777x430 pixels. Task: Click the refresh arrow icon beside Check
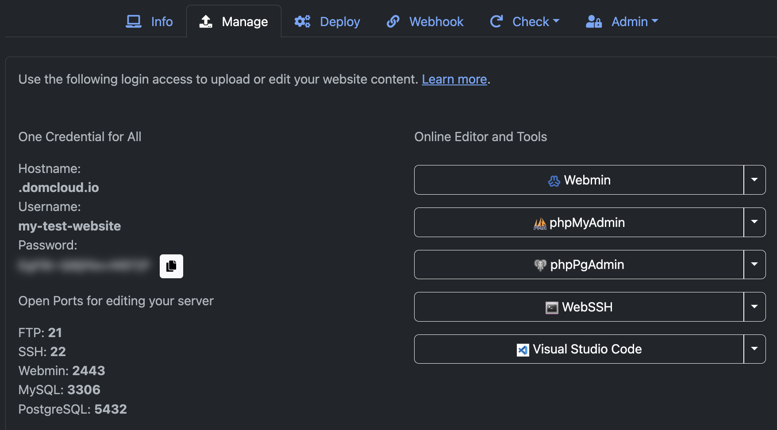point(496,21)
